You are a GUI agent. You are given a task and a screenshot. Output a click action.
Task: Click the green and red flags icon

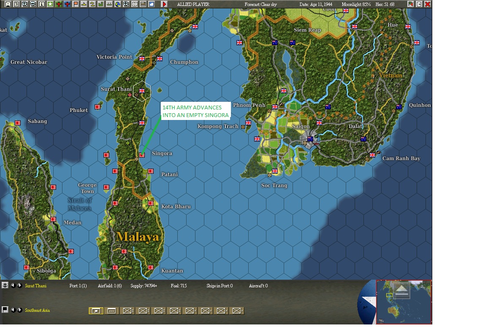pyautogui.click(x=411, y=4)
